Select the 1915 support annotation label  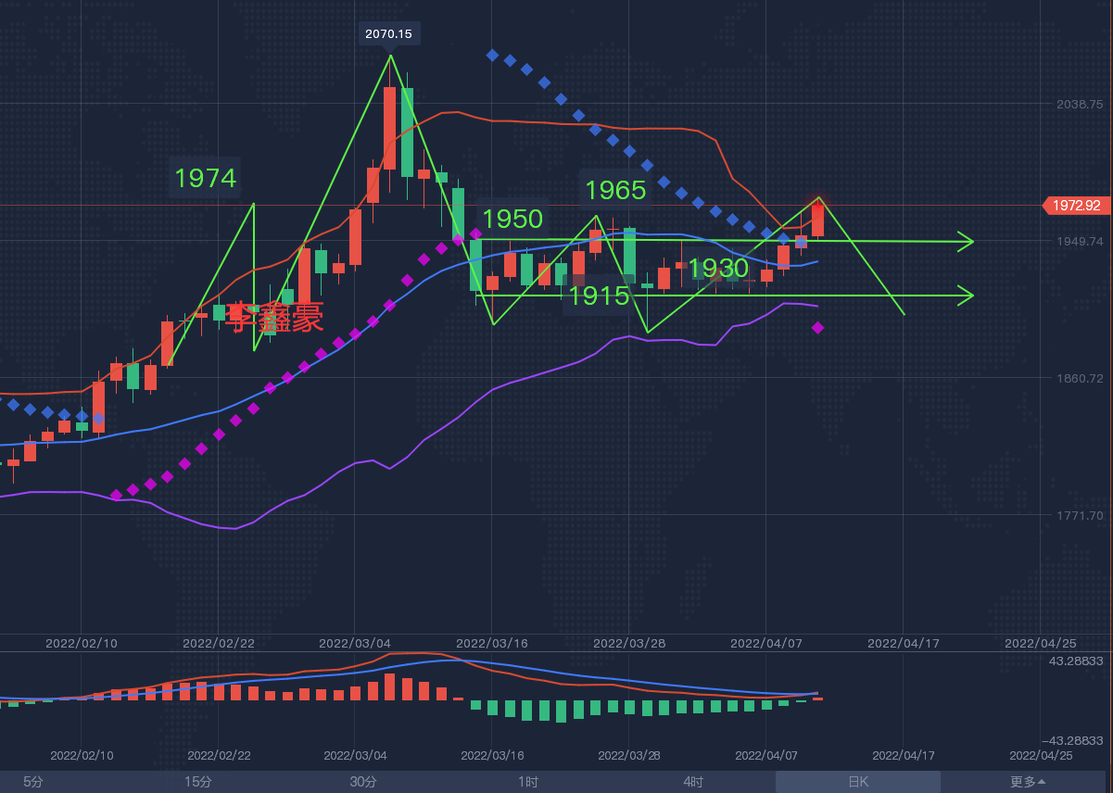pos(599,296)
